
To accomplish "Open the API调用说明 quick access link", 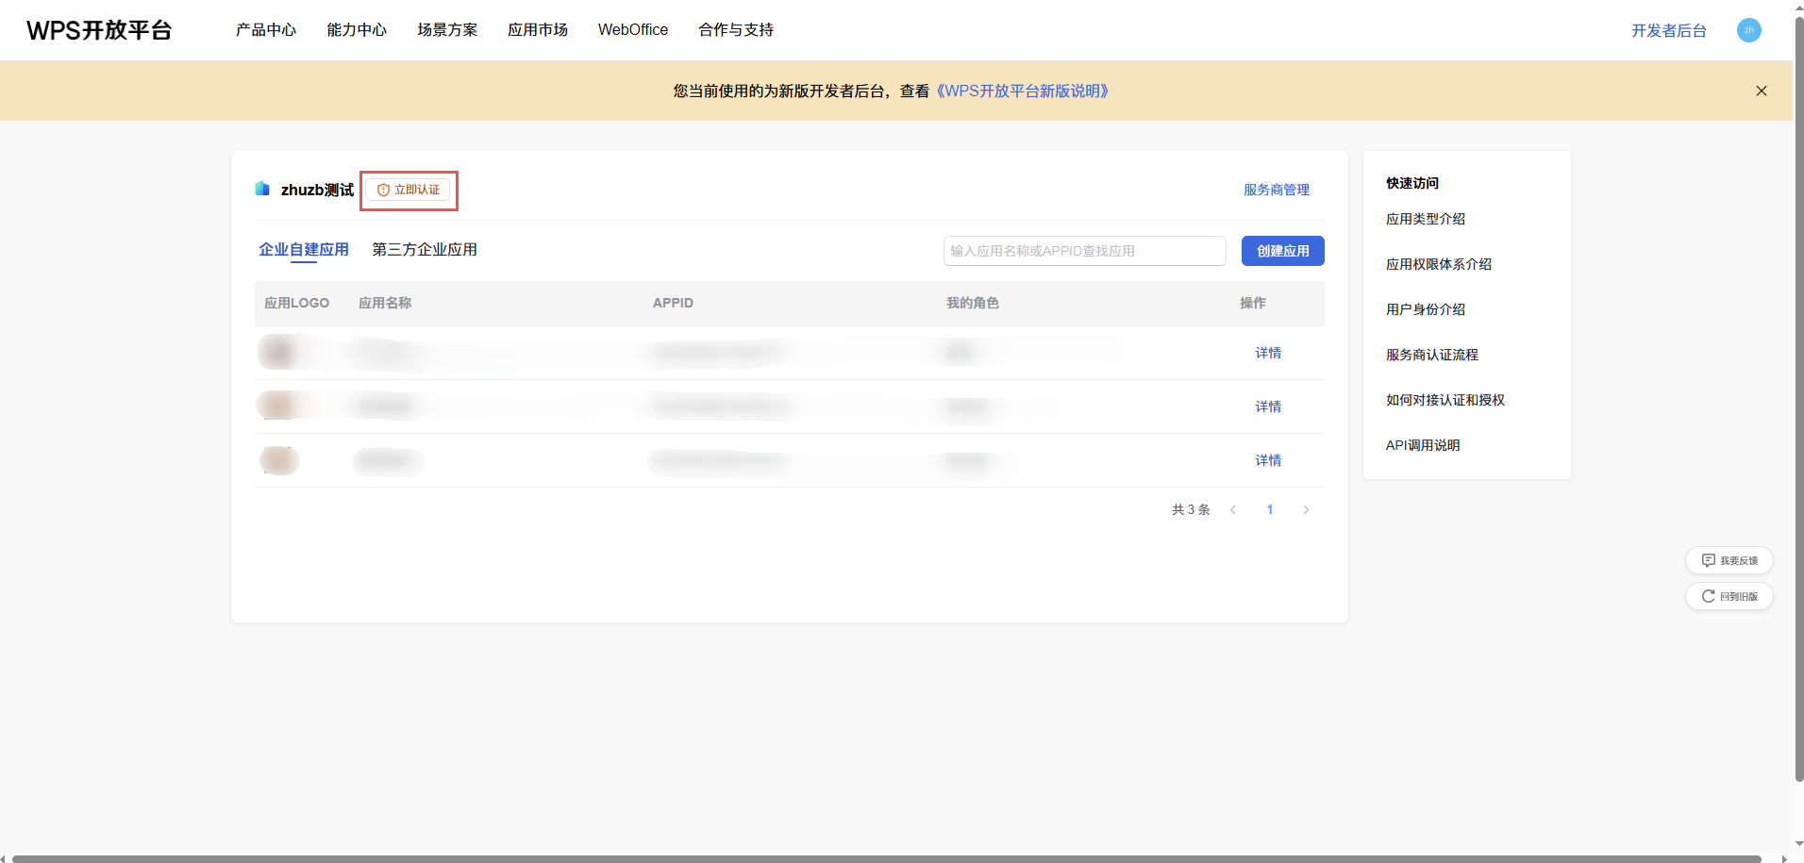I will click(1422, 444).
